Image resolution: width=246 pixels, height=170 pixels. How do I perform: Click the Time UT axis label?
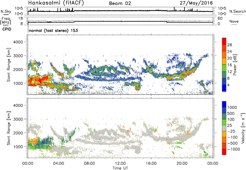tap(120, 168)
